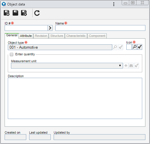Click the binoculars icon next to Measurement unit
Viewport: 150px width, 144px height.
[x=131, y=66]
